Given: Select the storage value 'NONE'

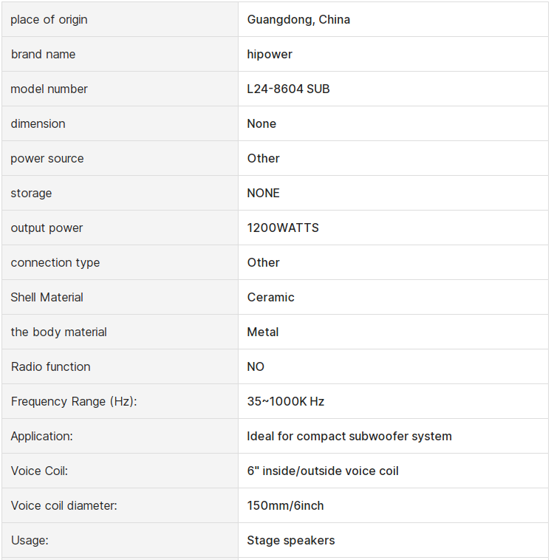Looking at the screenshot, I should (264, 194).
